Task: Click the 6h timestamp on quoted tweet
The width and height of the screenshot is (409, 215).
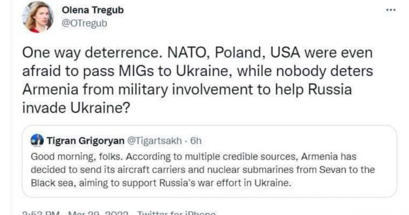Action: point(196,141)
